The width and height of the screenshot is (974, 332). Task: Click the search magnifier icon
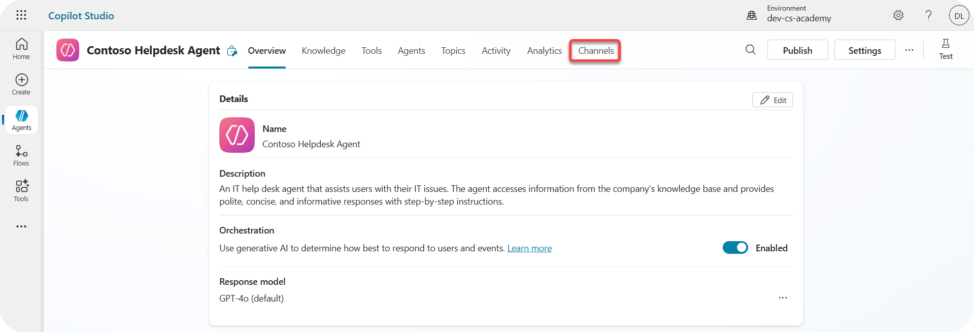coord(750,50)
